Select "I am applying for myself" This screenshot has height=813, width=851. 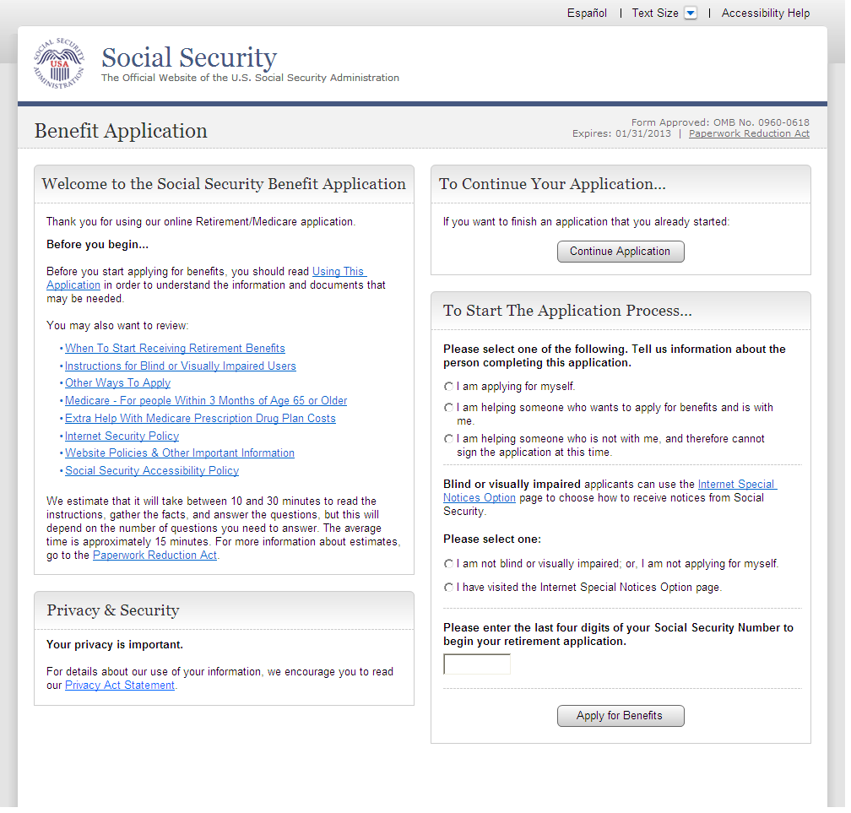tap(448, 387)
